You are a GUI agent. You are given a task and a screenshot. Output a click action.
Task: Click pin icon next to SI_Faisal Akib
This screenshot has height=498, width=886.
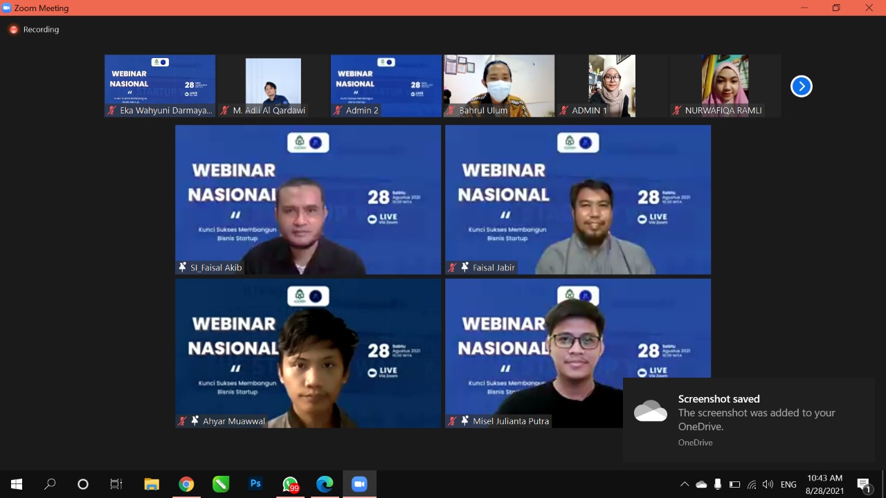(183, 267)
